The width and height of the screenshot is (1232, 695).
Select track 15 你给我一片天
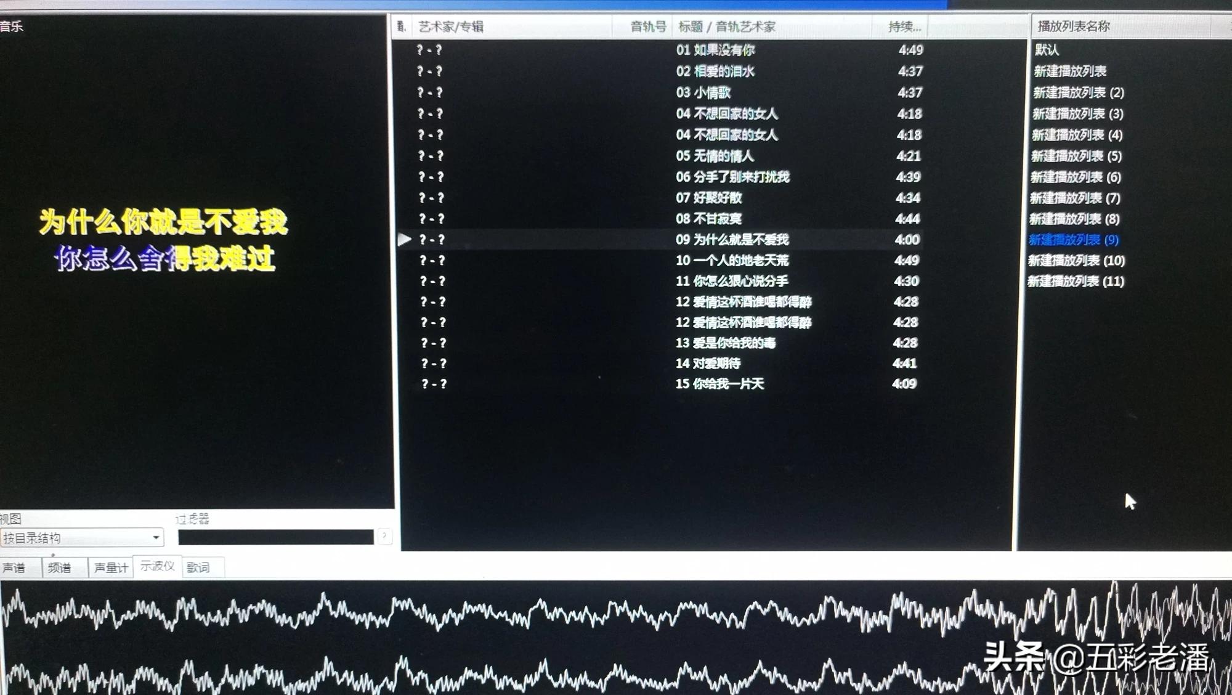(x=719, y=384)
